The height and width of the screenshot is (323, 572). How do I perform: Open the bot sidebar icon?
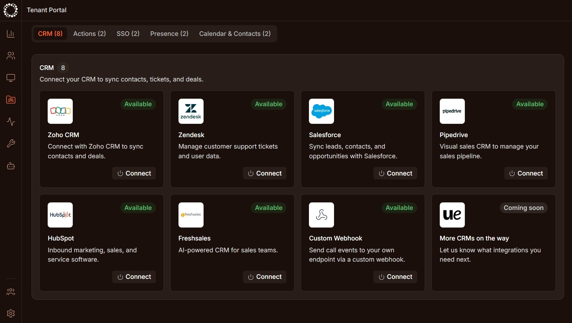pyautogui.click(x=11, y=166)
